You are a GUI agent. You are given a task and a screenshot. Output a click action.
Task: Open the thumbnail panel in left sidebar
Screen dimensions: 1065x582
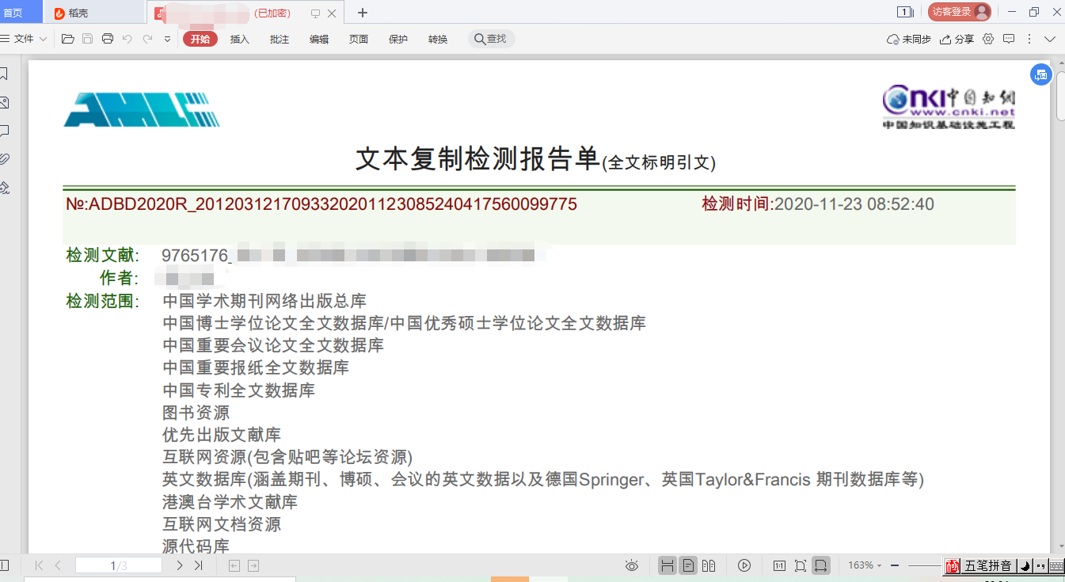(4, 102)
